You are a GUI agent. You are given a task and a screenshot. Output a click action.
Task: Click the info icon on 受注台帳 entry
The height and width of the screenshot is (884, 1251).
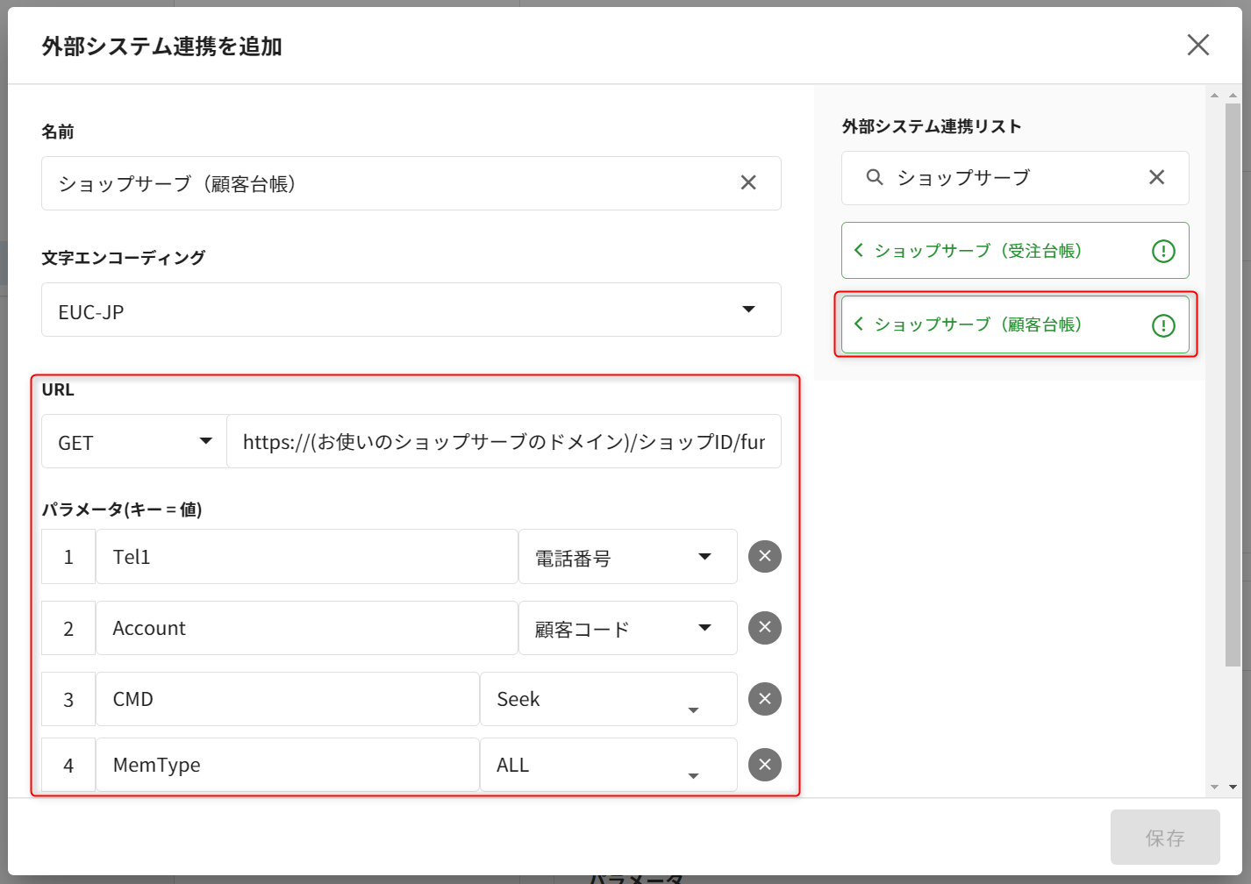point(1162,252)
